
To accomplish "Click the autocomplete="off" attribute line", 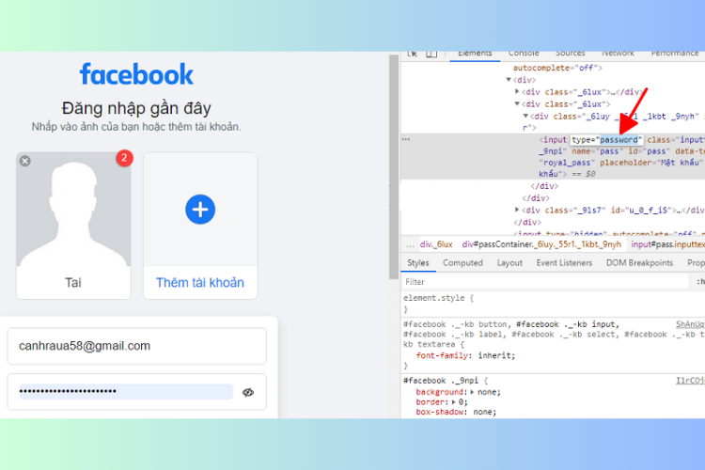I will coord(557,68).
